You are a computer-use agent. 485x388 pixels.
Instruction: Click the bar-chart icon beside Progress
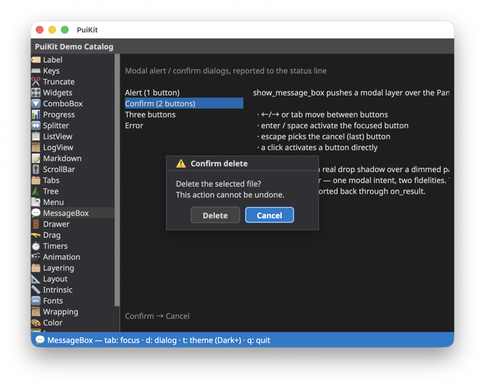[x=36, y=115]
